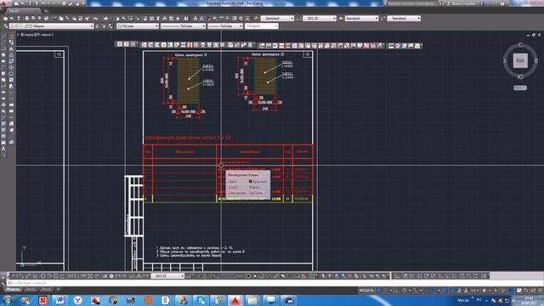Click the ViewCube Верх face

[520, 60]
